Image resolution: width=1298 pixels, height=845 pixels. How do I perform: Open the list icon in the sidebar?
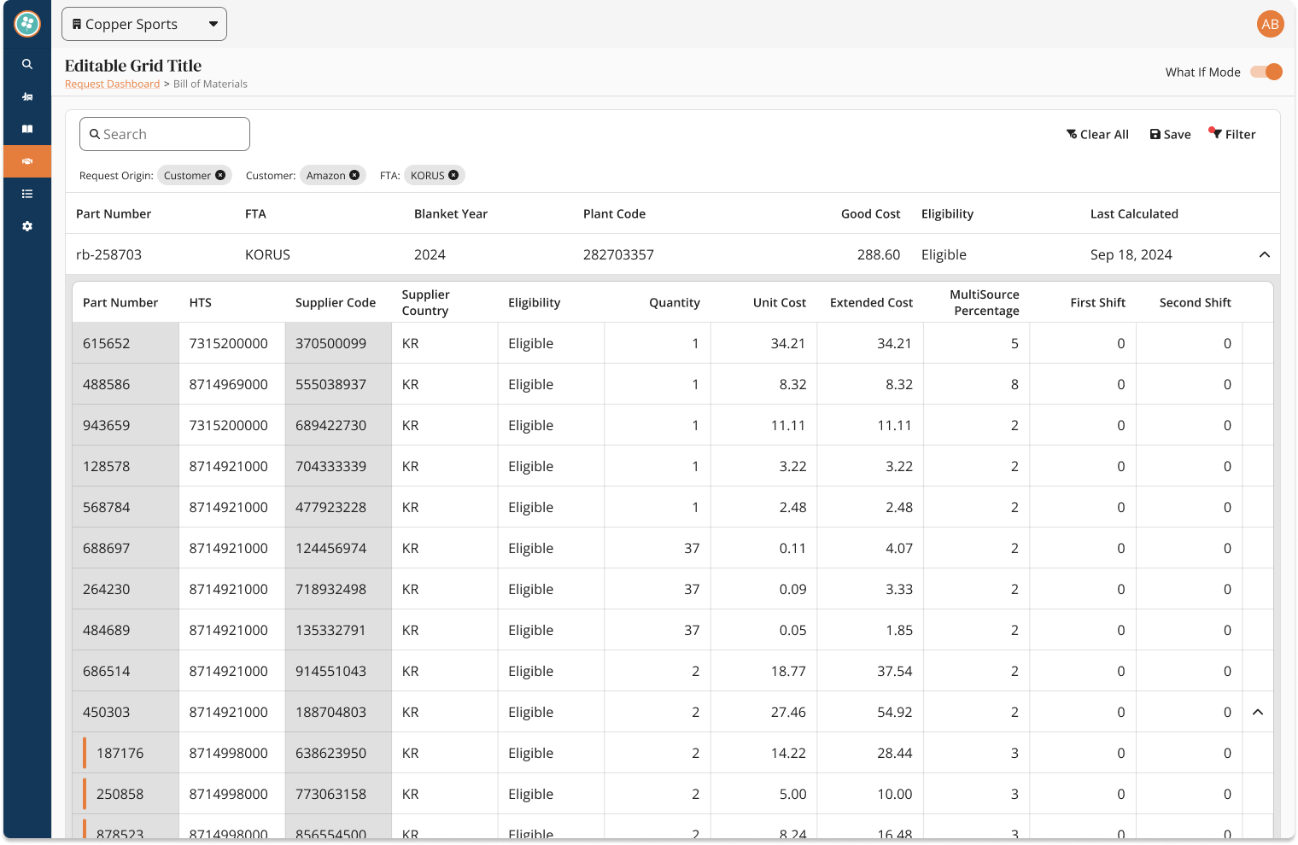pyautogui.click(x=27, y=194)
